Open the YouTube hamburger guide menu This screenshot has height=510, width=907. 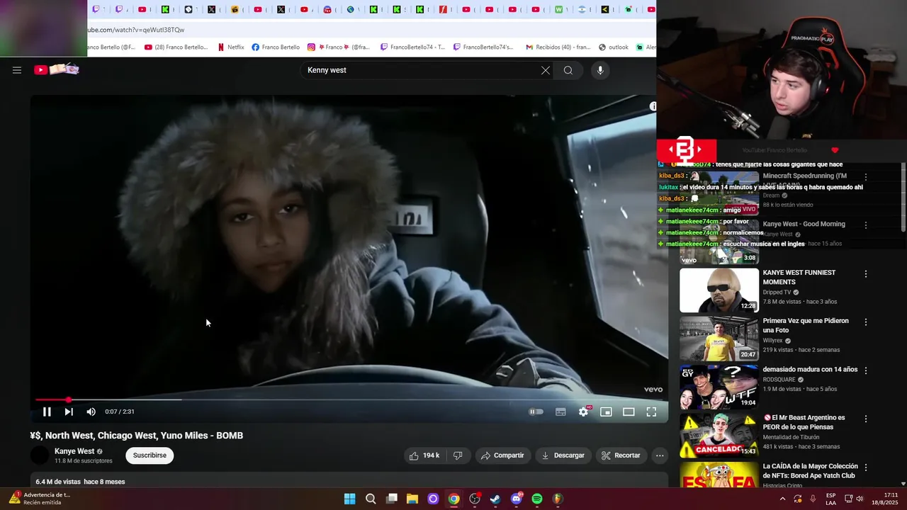pyautogui.click(x=17, y=70)
